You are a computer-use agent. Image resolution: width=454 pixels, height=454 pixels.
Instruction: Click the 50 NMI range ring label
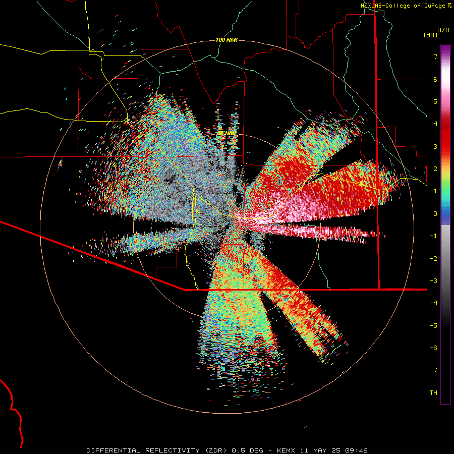tap(226, 133)
